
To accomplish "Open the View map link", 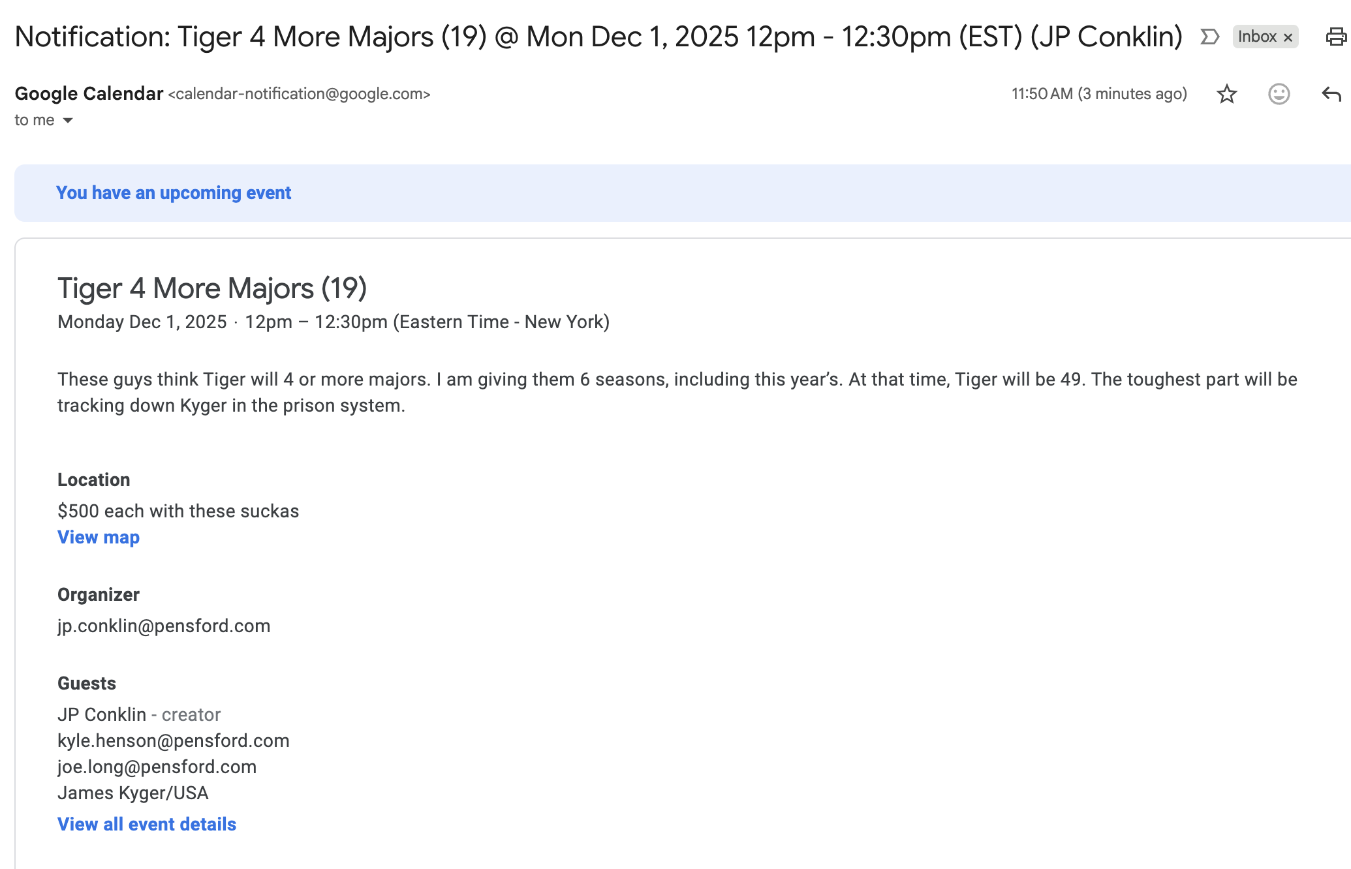I will (x=99, y=537).
